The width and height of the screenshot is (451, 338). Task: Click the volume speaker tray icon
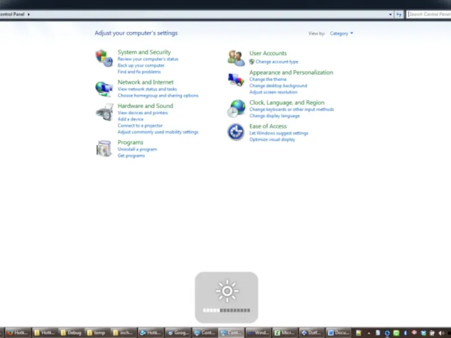coord(441,333)
